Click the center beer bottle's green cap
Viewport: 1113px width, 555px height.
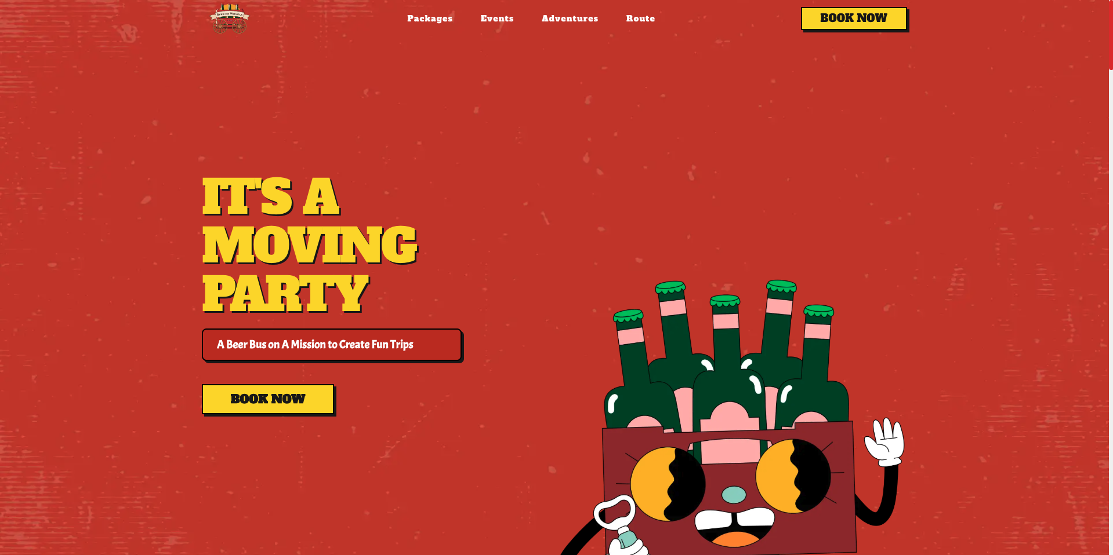pyautogui.click(x=725, y=301)
